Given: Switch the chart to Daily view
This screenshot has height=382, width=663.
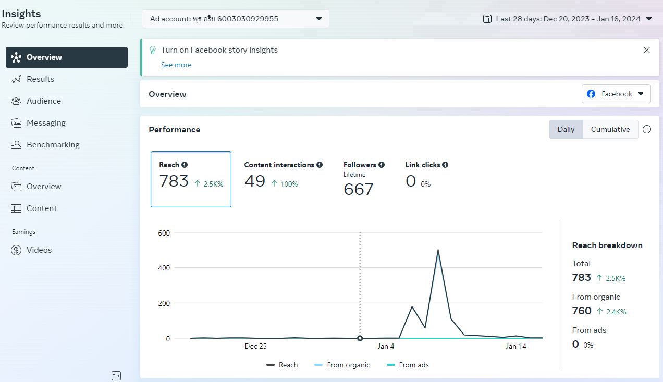Looking at the screenshot, I should (x=566, y=129).
